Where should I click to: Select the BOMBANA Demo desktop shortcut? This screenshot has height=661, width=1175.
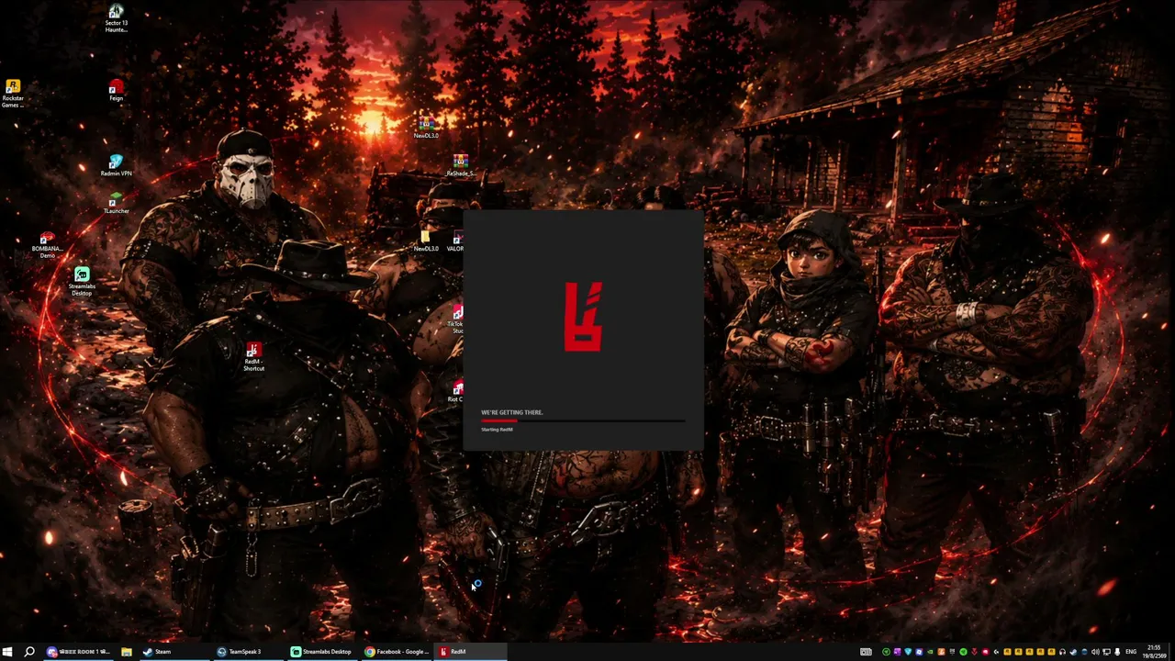[x=47, y=245]
